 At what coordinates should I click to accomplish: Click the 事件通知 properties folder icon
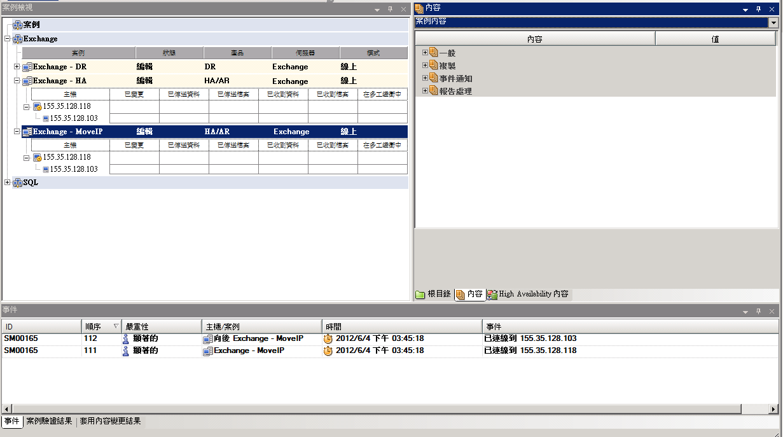(434, 78)
